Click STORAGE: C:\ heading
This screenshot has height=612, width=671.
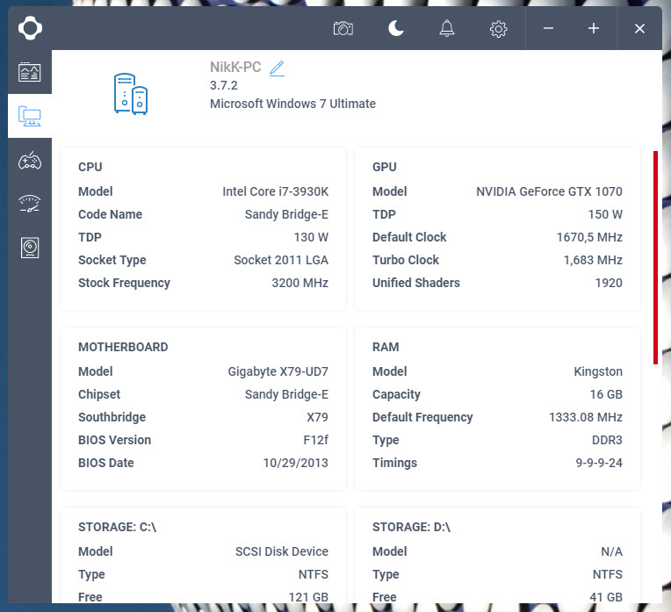click(x=117, y=527)
